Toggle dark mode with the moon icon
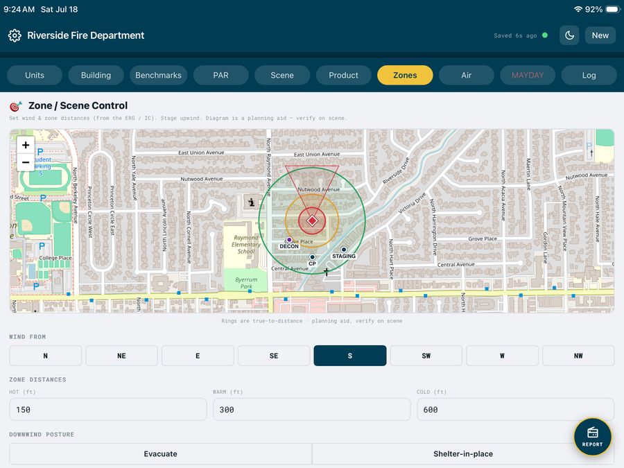624x468 pixels. click(569, 35)
